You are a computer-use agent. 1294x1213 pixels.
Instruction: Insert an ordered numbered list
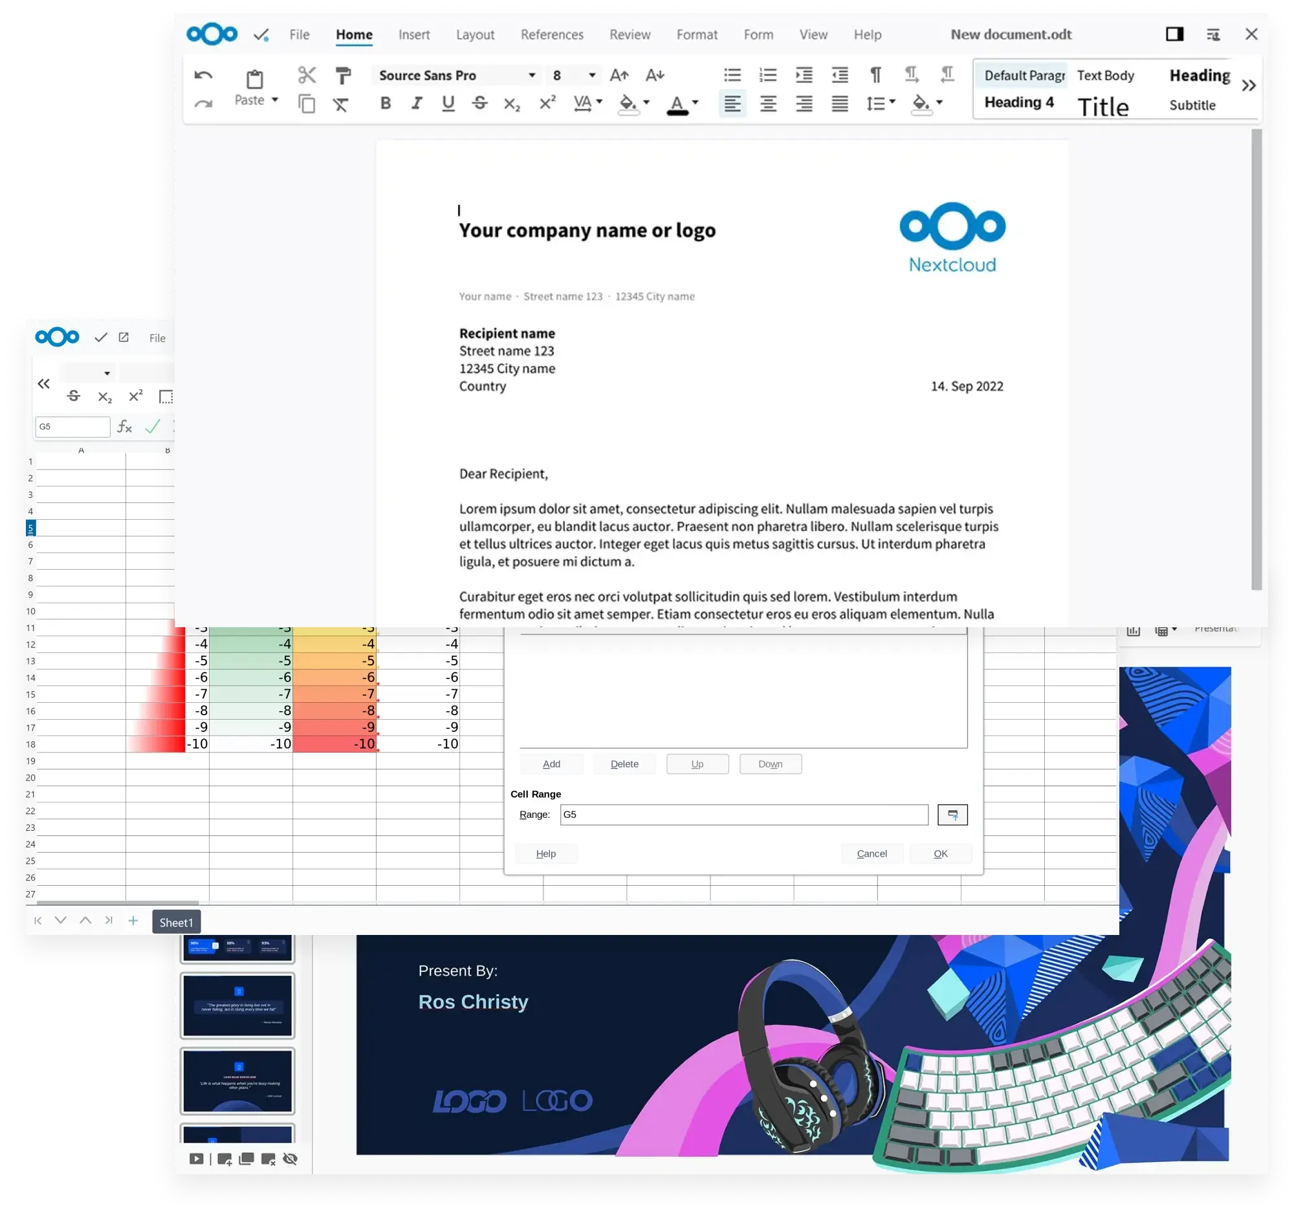(768, 75)
